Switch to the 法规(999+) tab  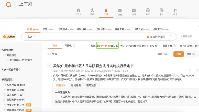(49, 29)
